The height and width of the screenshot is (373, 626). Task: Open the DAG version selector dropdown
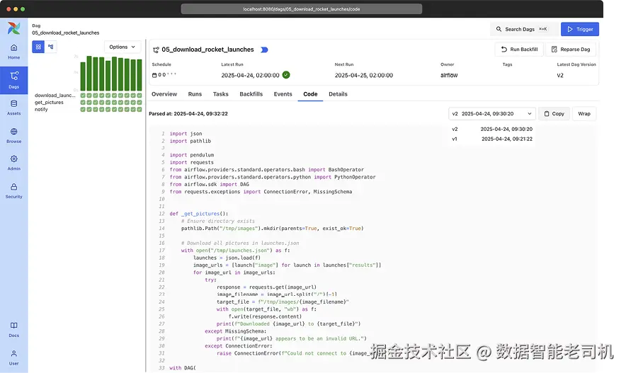tap(492, 114)
